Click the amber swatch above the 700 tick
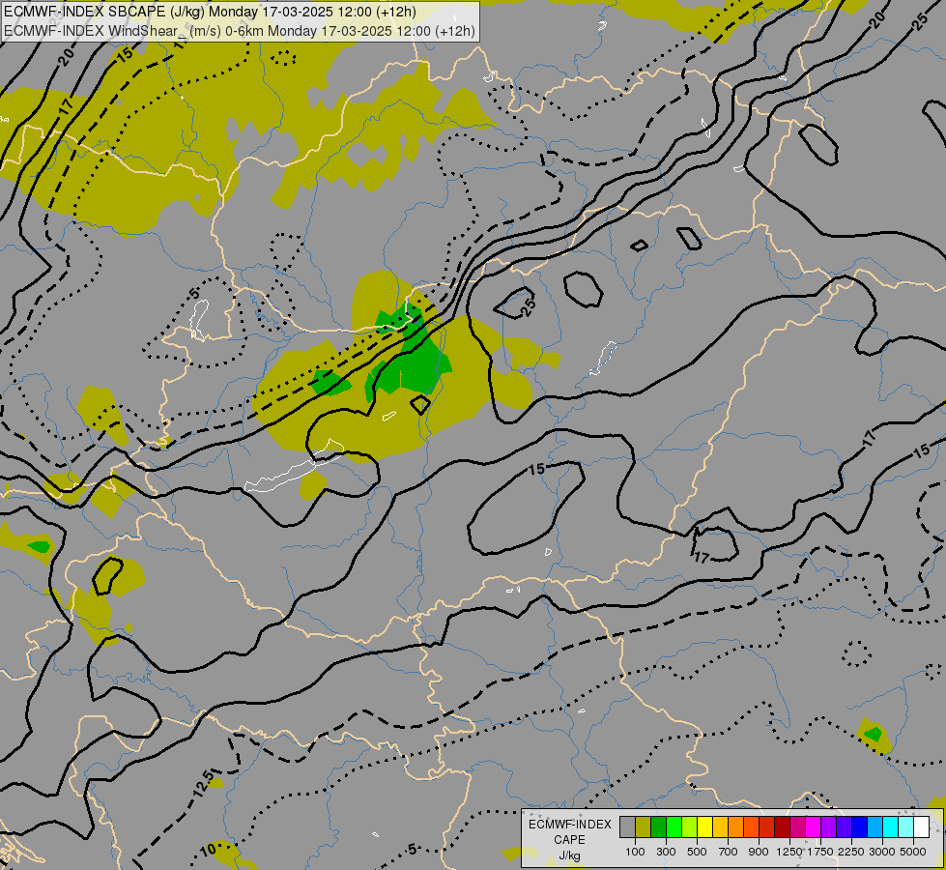Viewport: 946px width, 870px height. pos(721,826)
